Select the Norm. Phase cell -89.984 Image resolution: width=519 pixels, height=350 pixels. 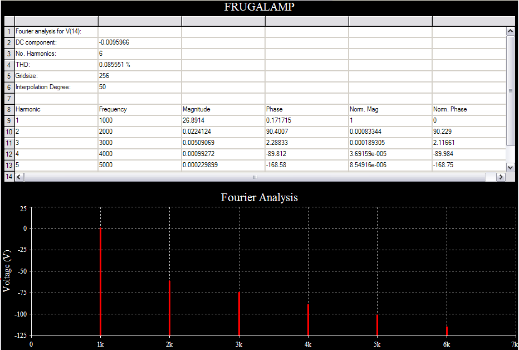[x=469, y=154]
